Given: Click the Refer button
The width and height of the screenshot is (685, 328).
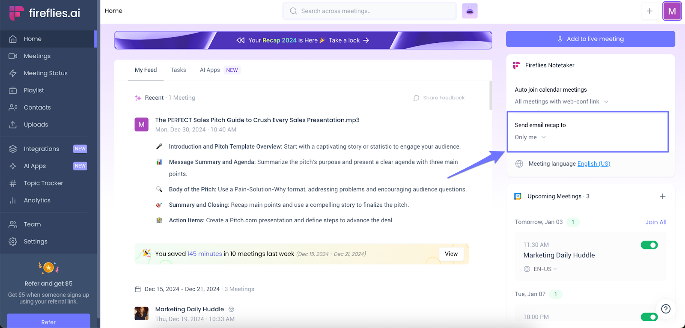Looking at the screenshot, I should 48,321.
